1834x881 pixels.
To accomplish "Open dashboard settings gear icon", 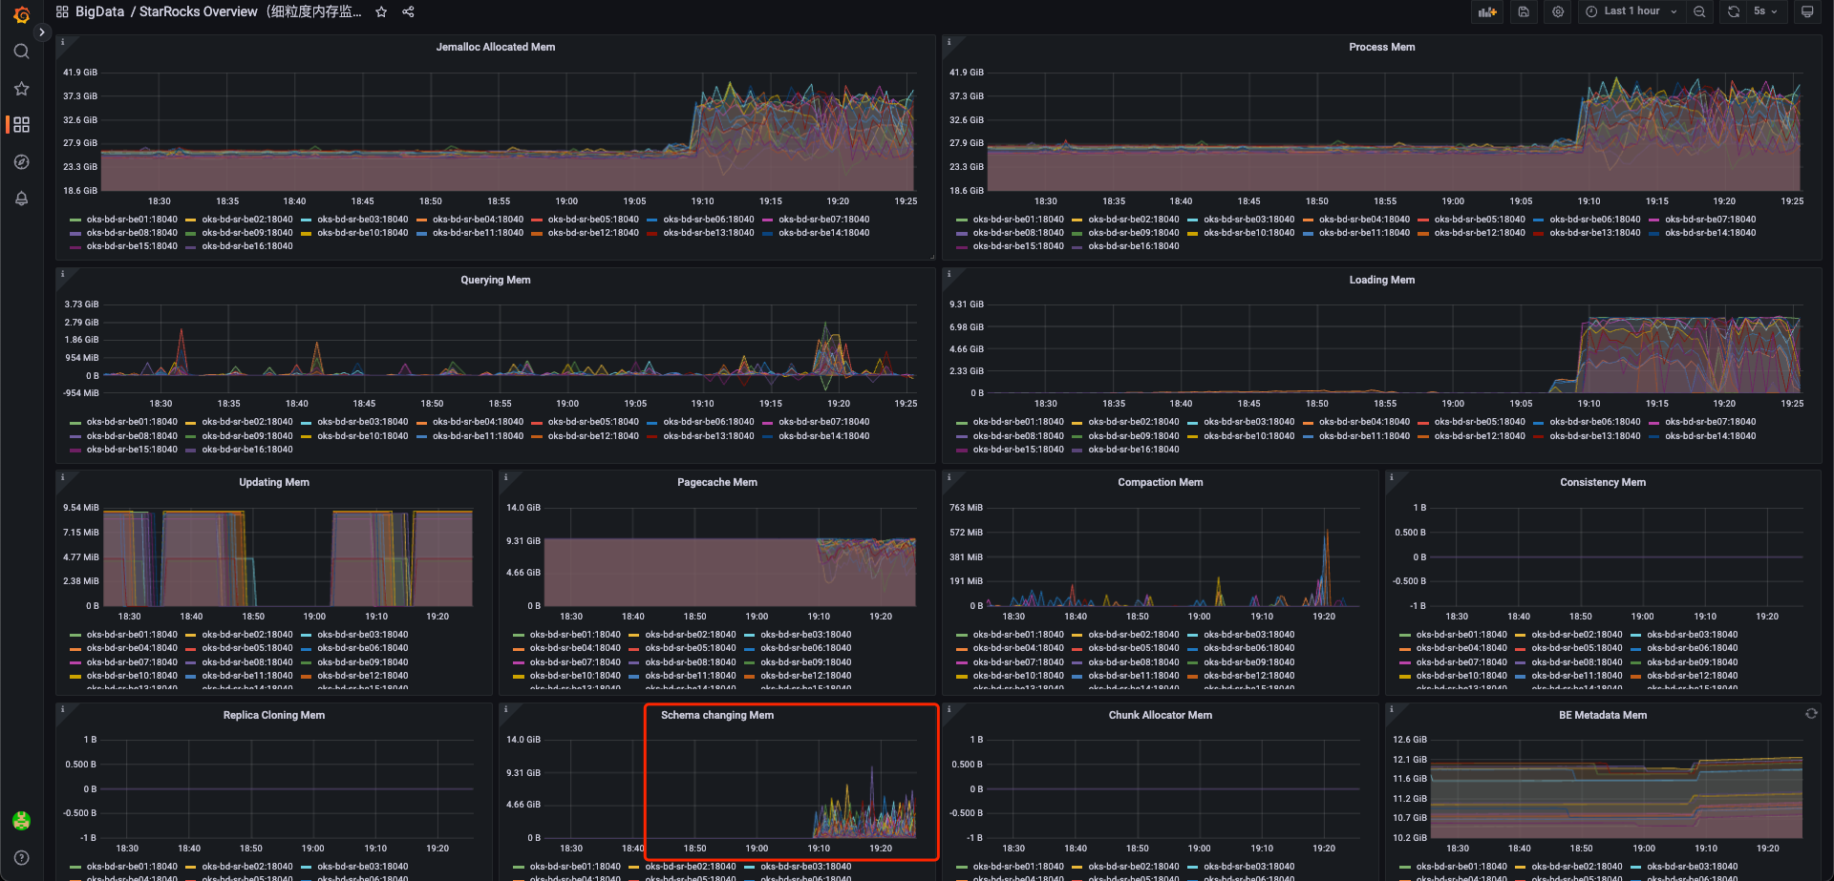I will pyautogui.click(x=1558, y=11).
